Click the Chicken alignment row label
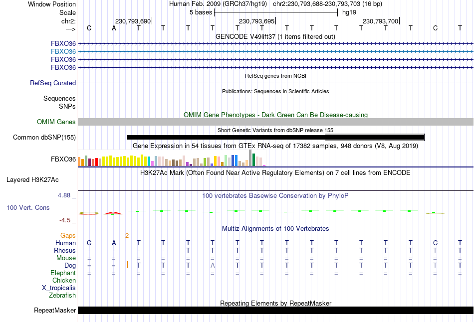Screen dimensions: 474x322 point(64,280)
